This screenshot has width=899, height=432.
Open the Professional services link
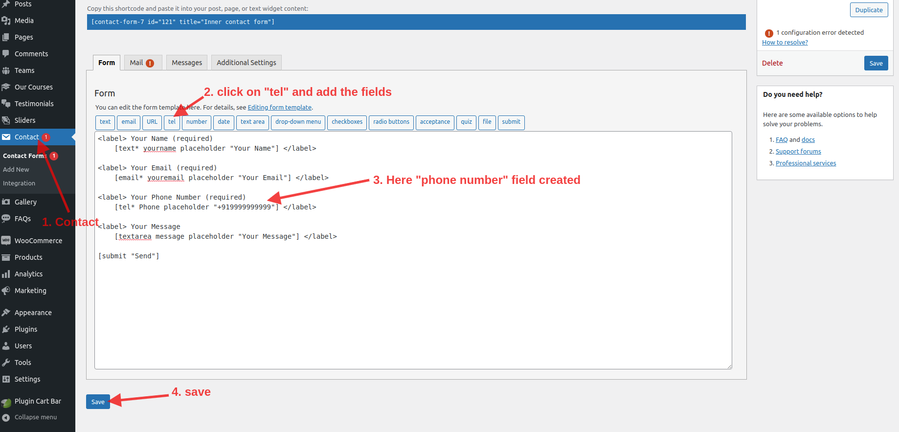(806, 163)
